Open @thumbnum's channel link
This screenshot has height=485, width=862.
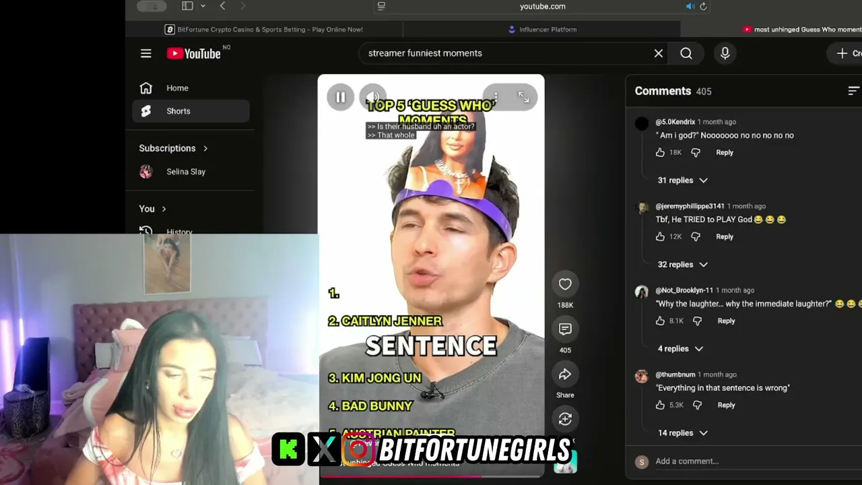coord(675,375)
